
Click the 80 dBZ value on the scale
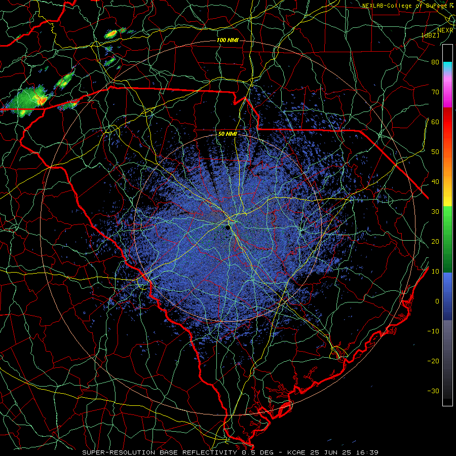[435, 62]
